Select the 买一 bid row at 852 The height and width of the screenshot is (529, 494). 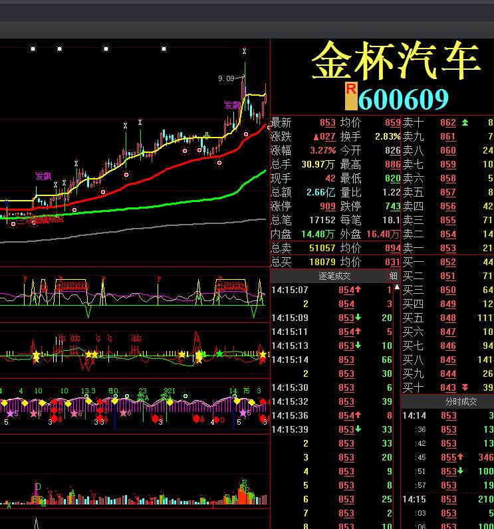pyautogui.click(x=447, y=262)
